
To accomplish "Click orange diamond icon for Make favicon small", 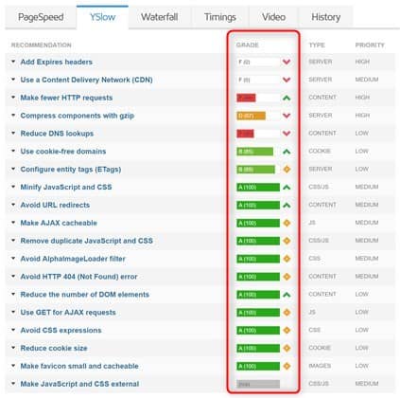I will (x=287, y=366).
